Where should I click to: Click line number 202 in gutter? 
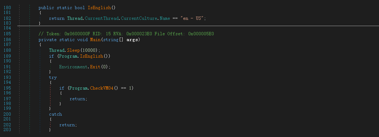(7, 125)
